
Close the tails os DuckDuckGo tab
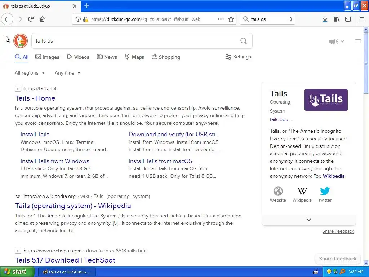tap(75, 6)
